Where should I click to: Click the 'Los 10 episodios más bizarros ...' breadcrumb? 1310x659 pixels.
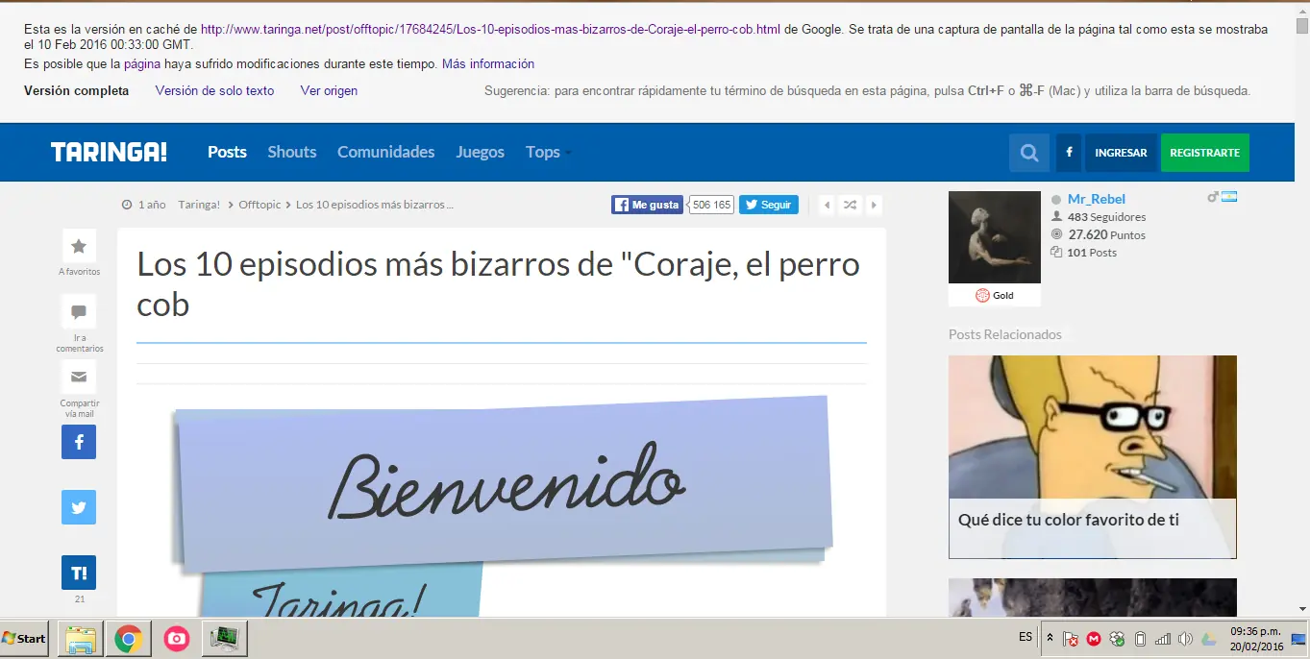point(375,205)
